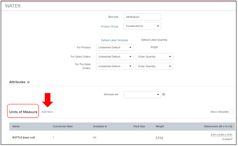Open the Product Group dropdown showing FoodAndDrink

click(142, 26)
